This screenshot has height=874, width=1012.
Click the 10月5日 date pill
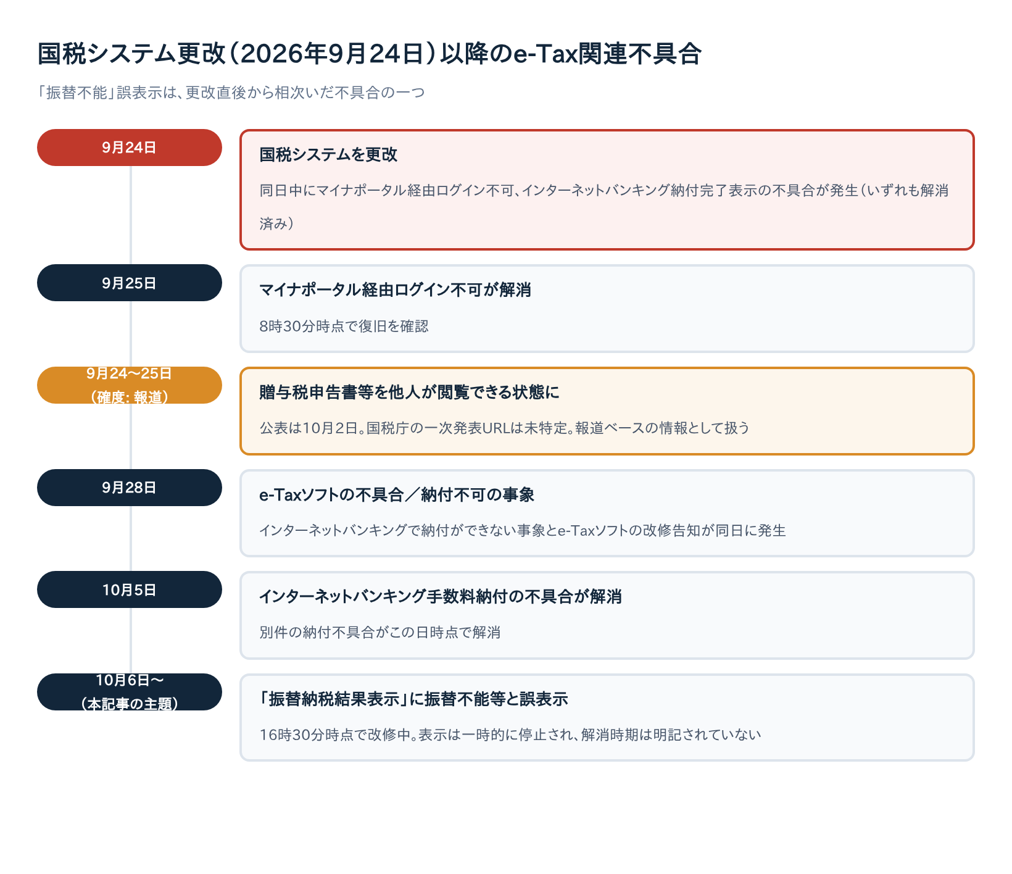click(130, 589)
